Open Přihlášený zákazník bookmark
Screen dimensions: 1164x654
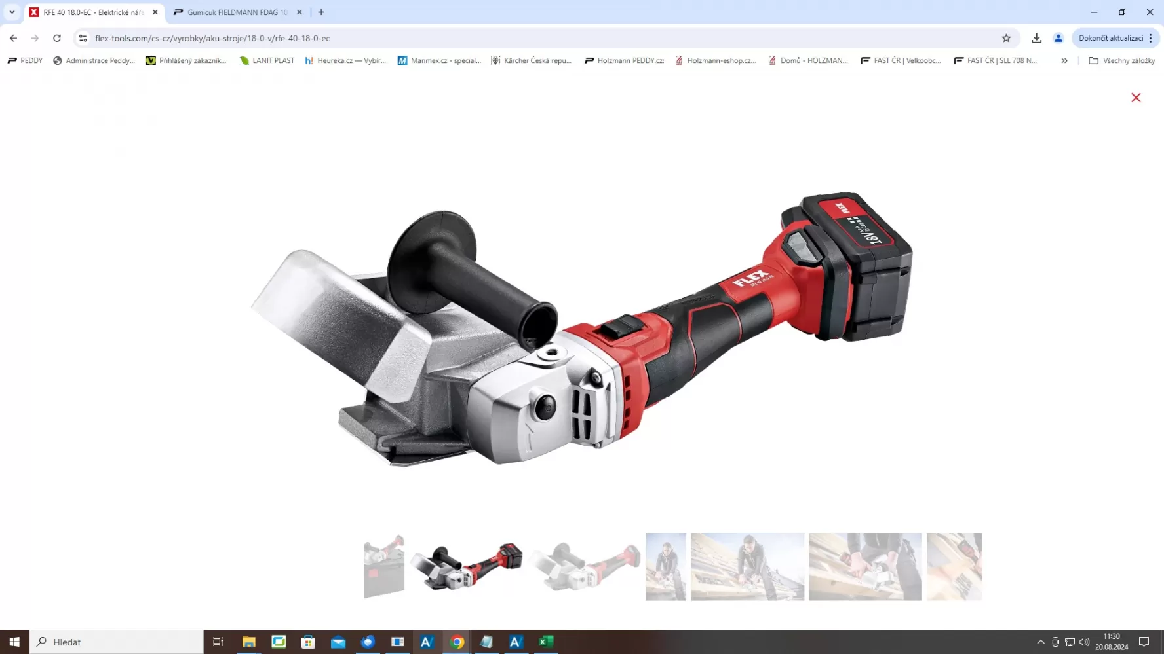(186, 60)
